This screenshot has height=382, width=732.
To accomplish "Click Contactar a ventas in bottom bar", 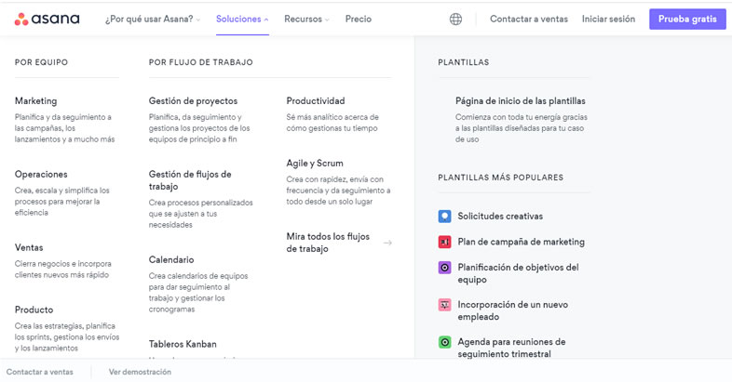I will [40, 372].
